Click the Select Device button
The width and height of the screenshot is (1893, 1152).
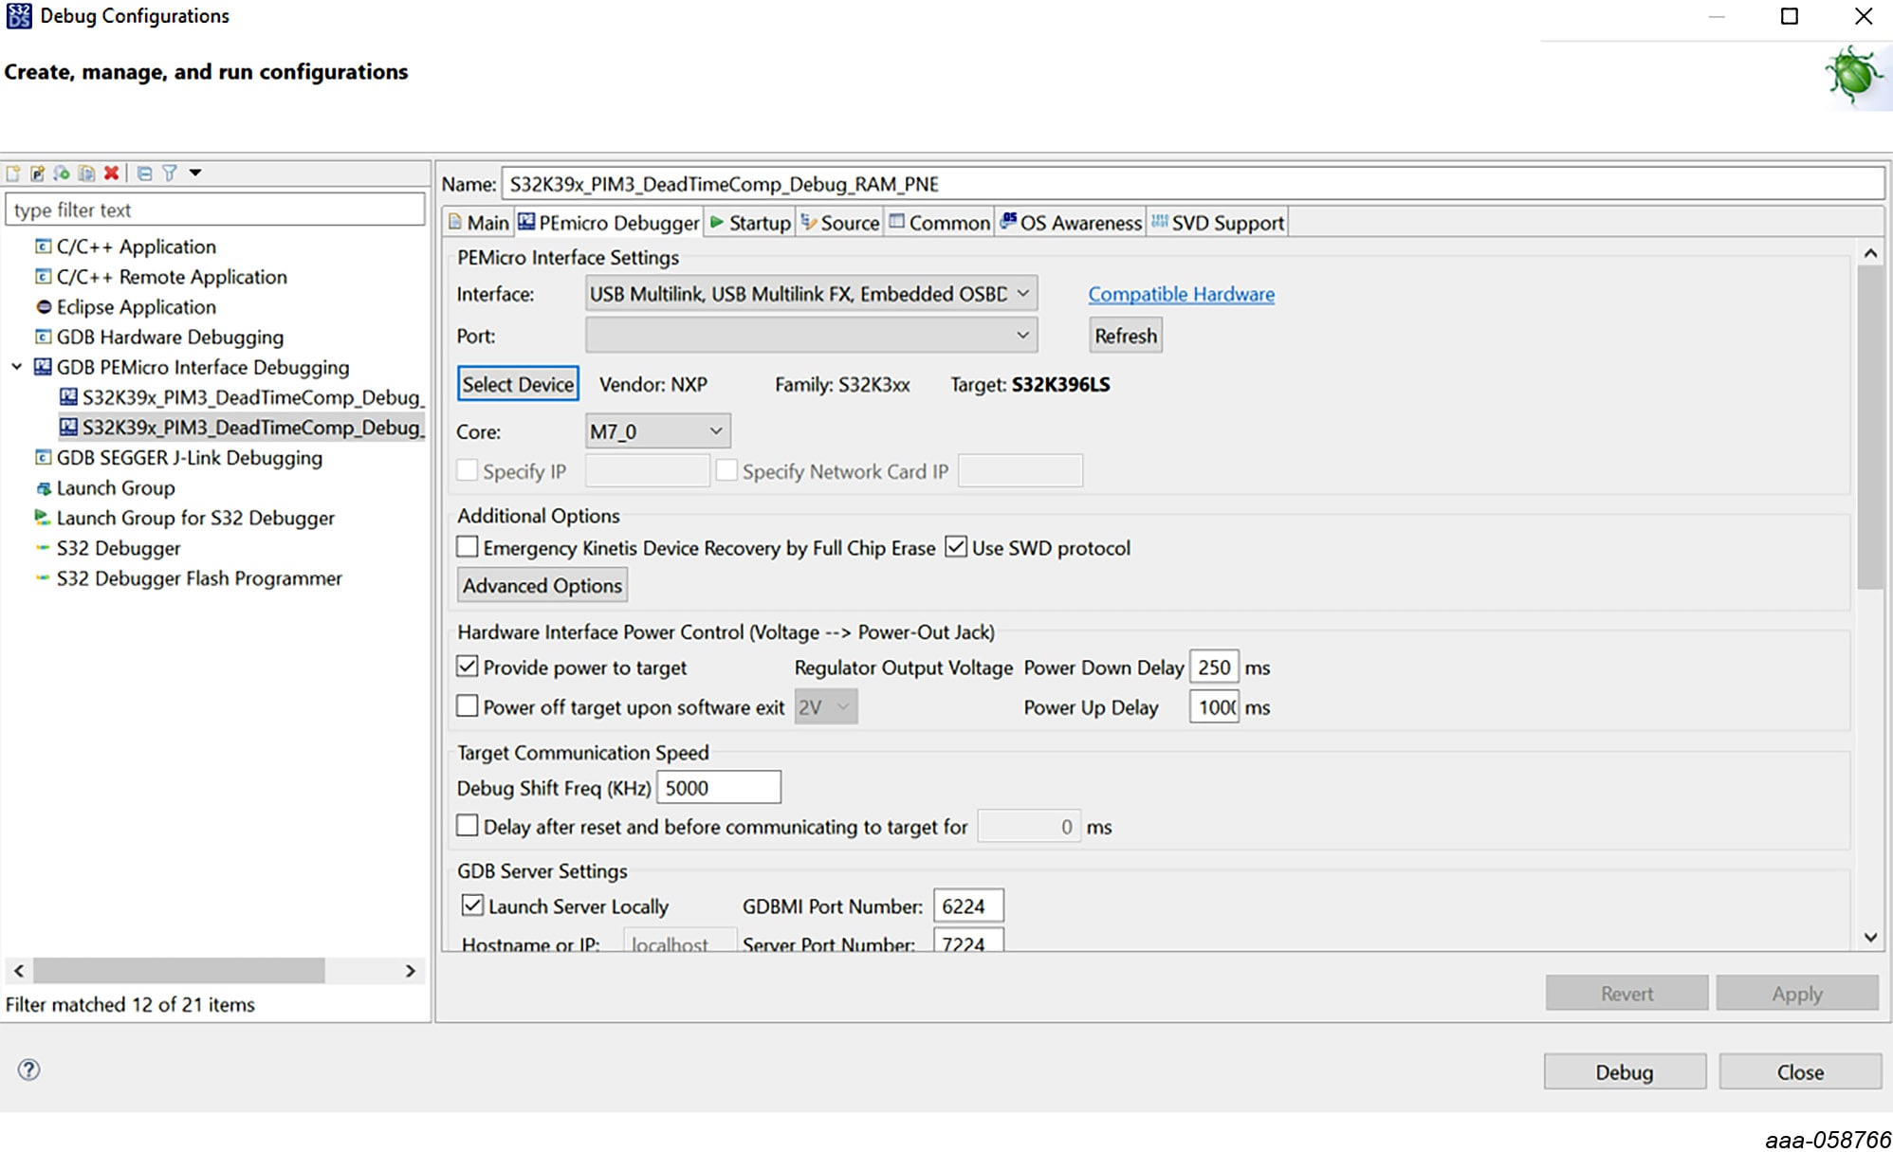(518, 383)
